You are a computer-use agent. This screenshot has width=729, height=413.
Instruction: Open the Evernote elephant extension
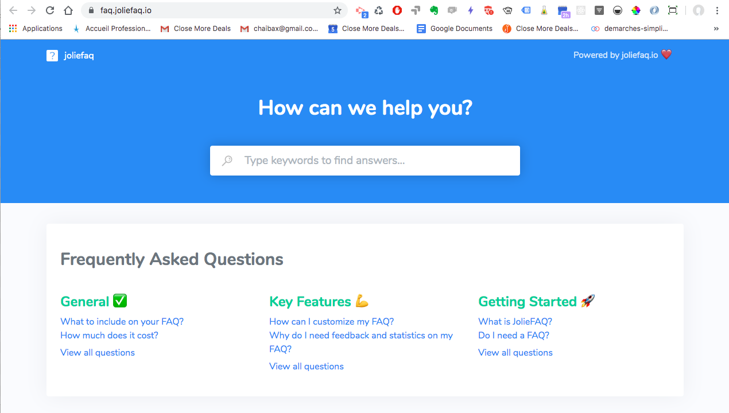click(x=434, y=10)
